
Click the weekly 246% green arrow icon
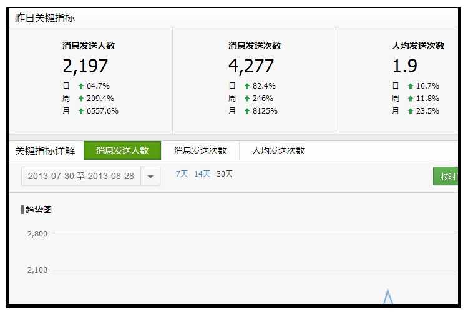tap(247, 99)
